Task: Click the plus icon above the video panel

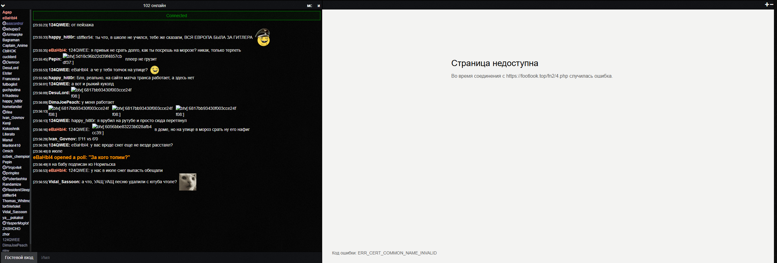Action: click(767, 4)
